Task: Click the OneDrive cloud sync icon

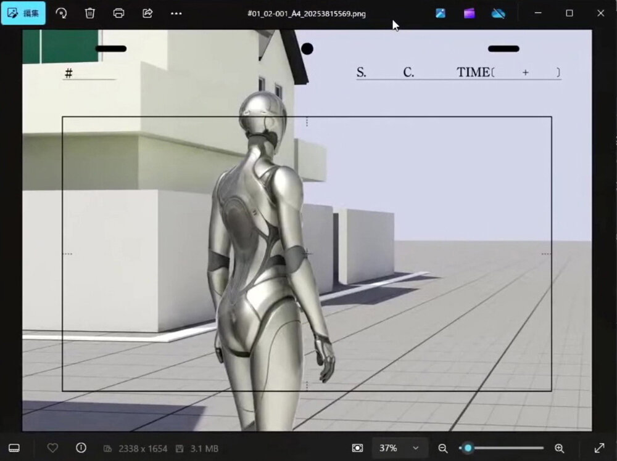Action: (499, 13)
